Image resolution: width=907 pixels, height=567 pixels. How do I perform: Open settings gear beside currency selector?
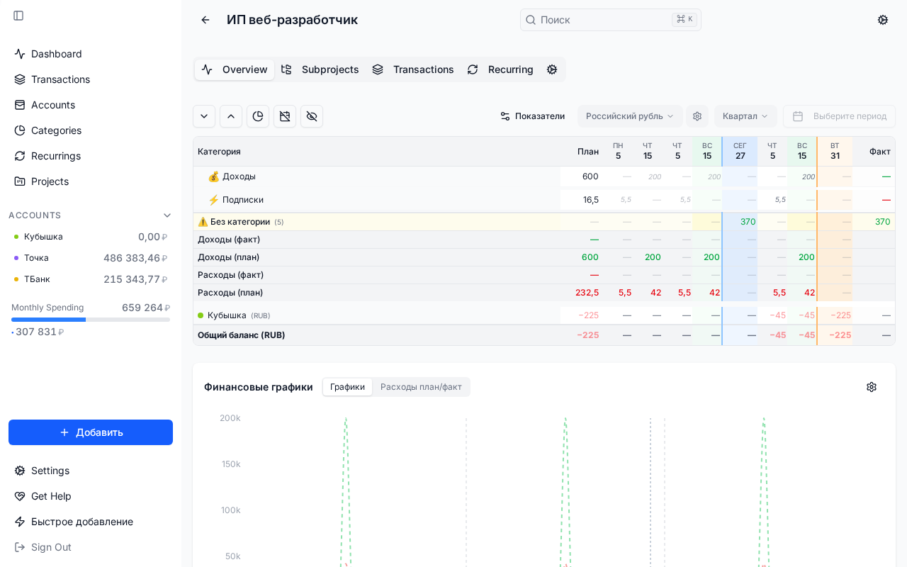click(x=697, y=116)
